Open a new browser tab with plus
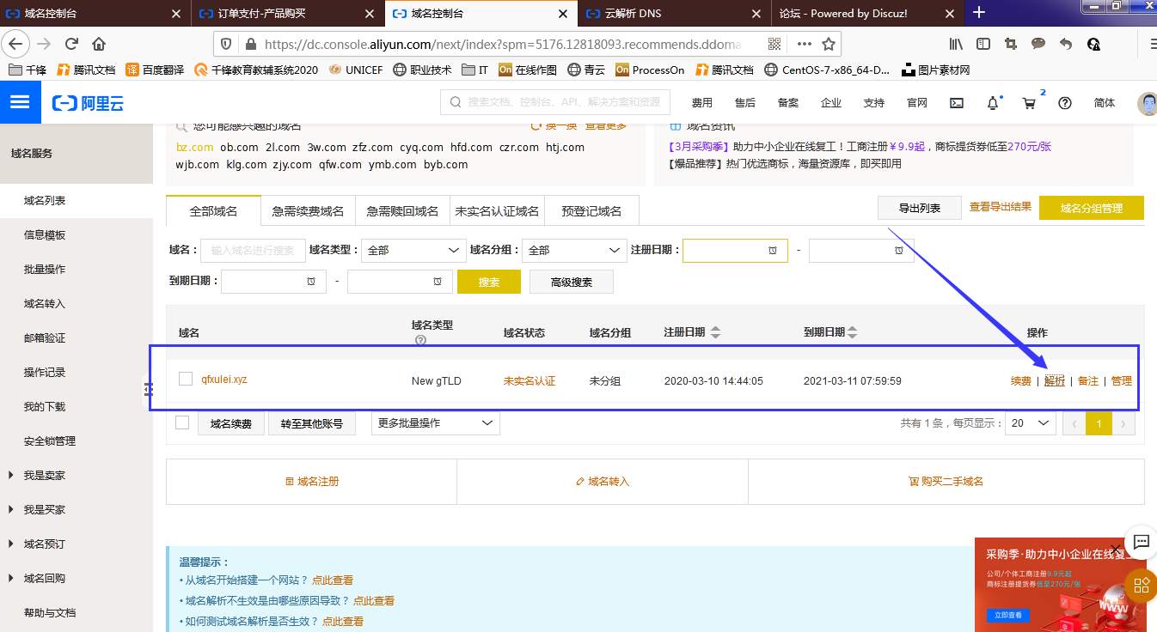The width and height of the screenshot is (1157, 632). (979, 12)
